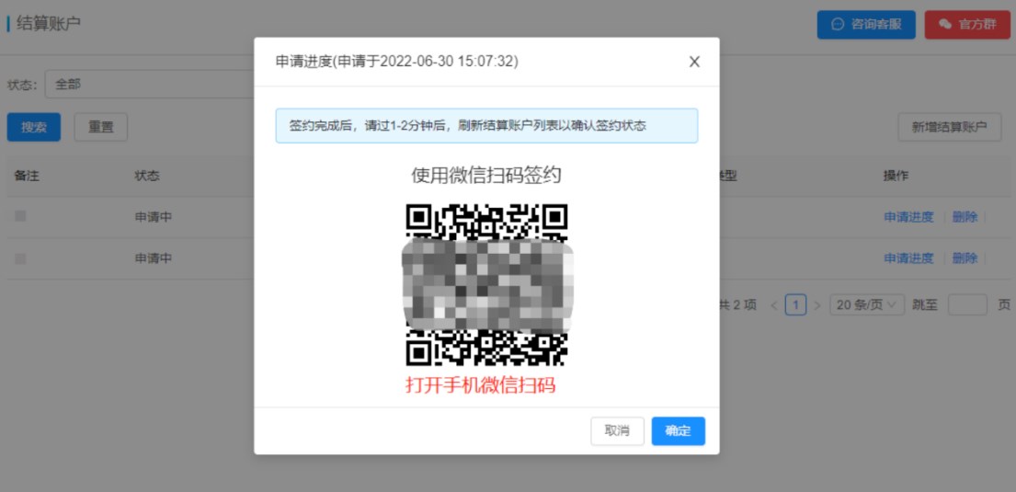Click 新增结算账户 to add an account
The height and width of the screenshot is (492, 1016).
[x=949, y=127]
